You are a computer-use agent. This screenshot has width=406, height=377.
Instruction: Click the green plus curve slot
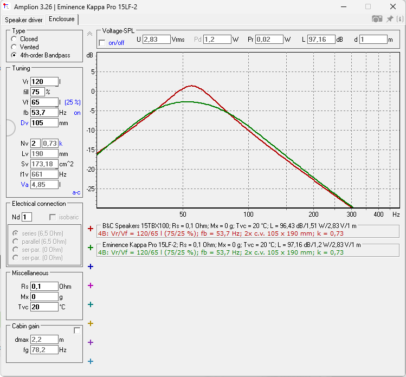[x=91, y=248]
